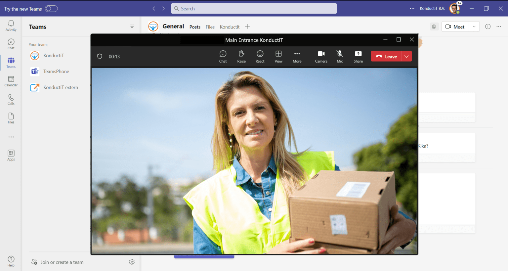Leave the meeting with red button
Image resolution: width=508 pixels, height=271 pixels.
(x=386, y=57)
